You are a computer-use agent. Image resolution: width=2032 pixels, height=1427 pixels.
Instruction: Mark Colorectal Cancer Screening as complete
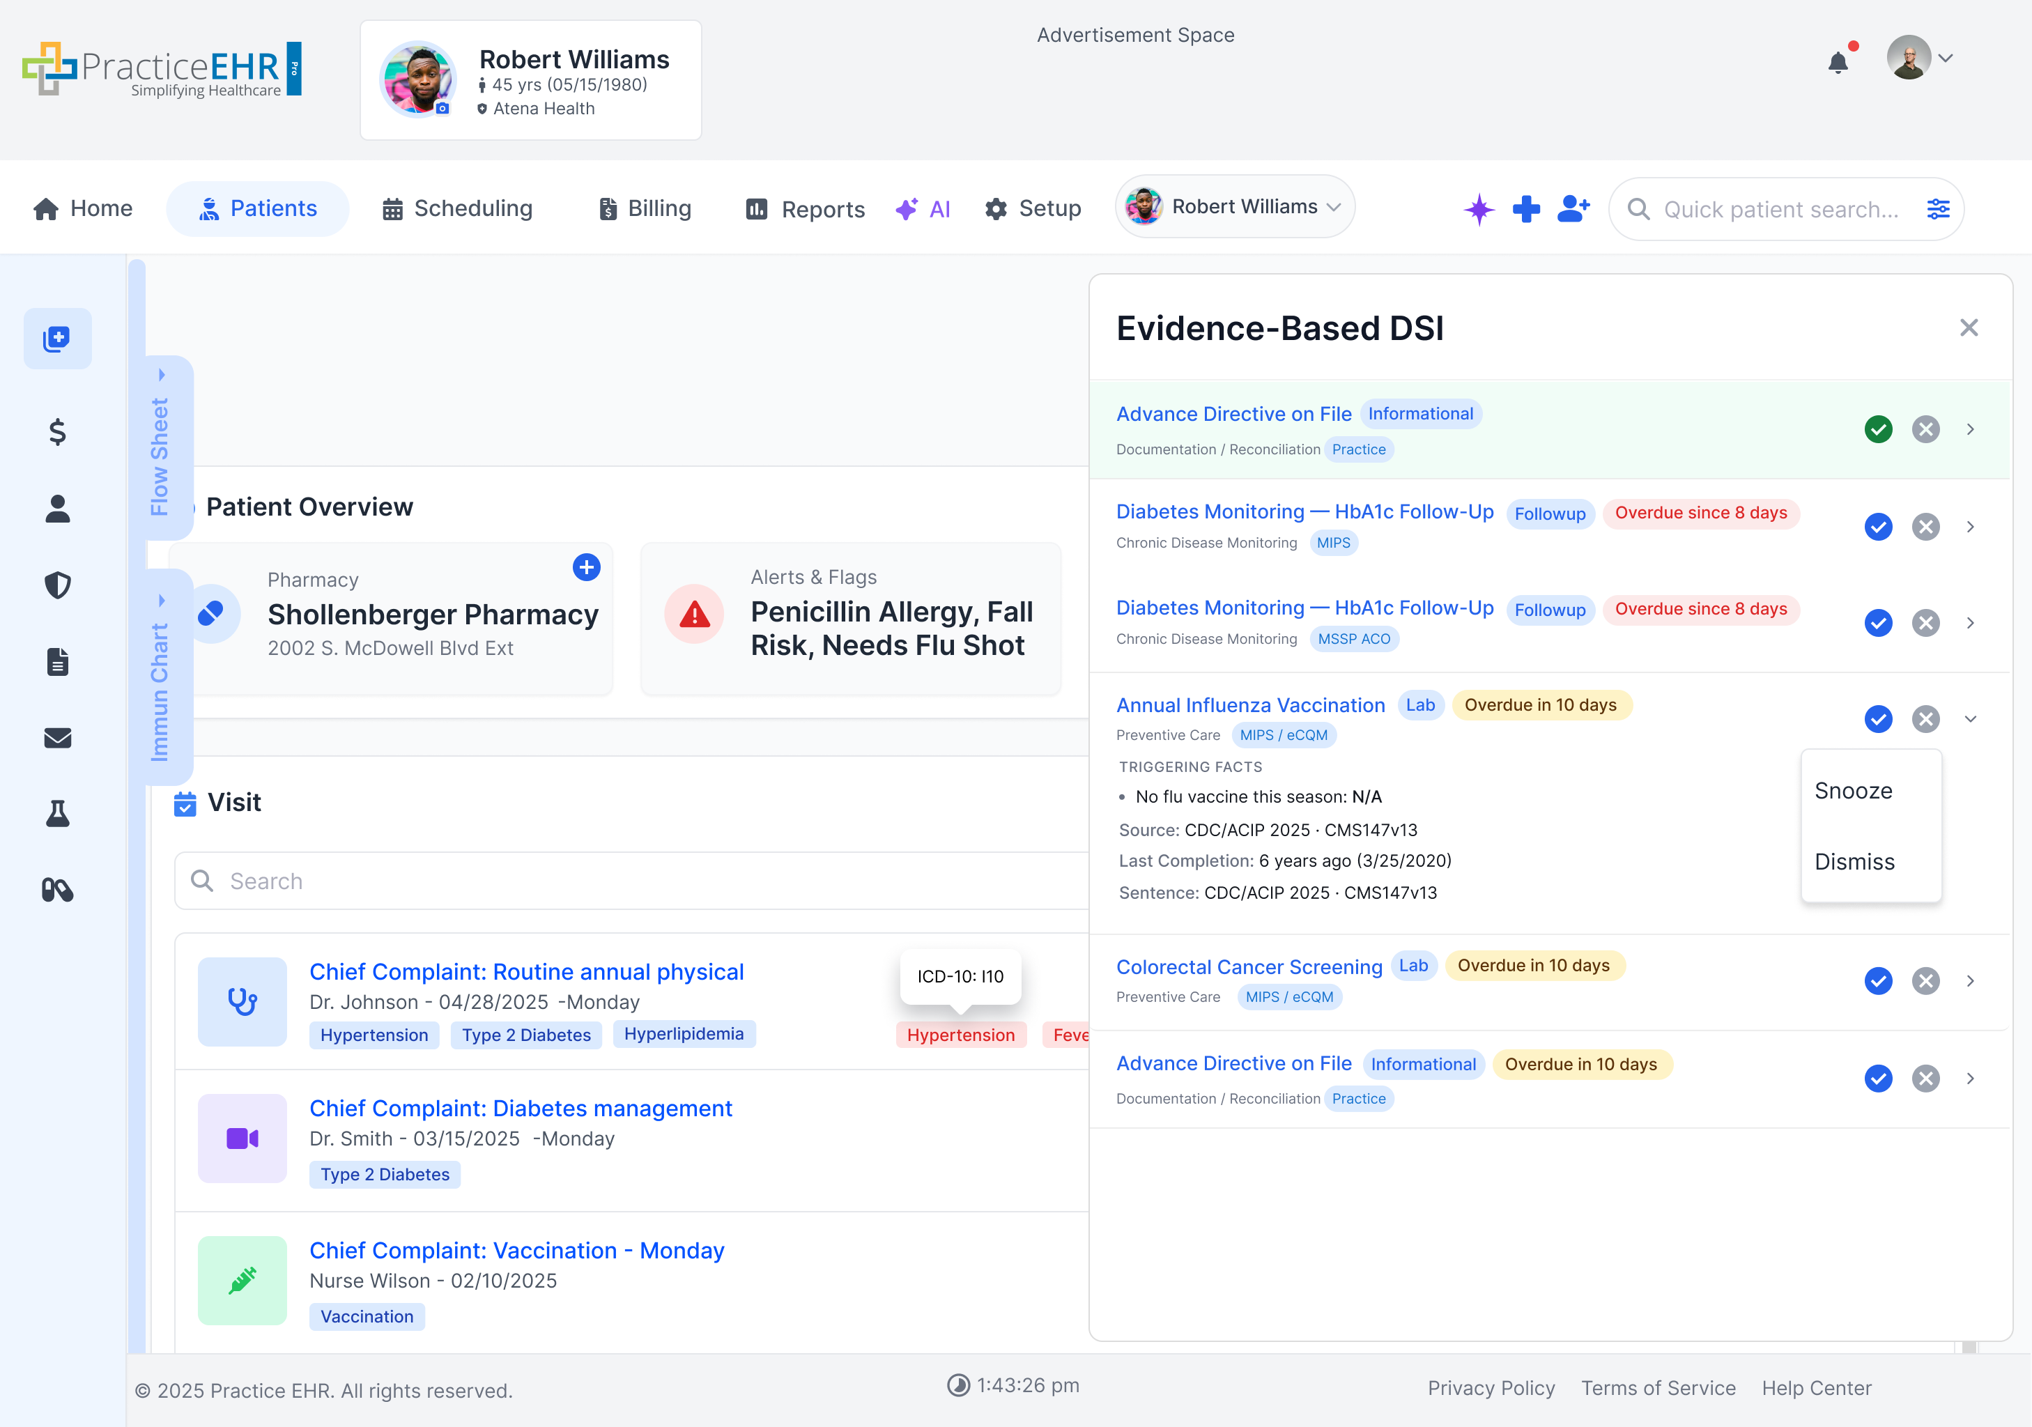pyautogui.click(x=1879, y=981)
